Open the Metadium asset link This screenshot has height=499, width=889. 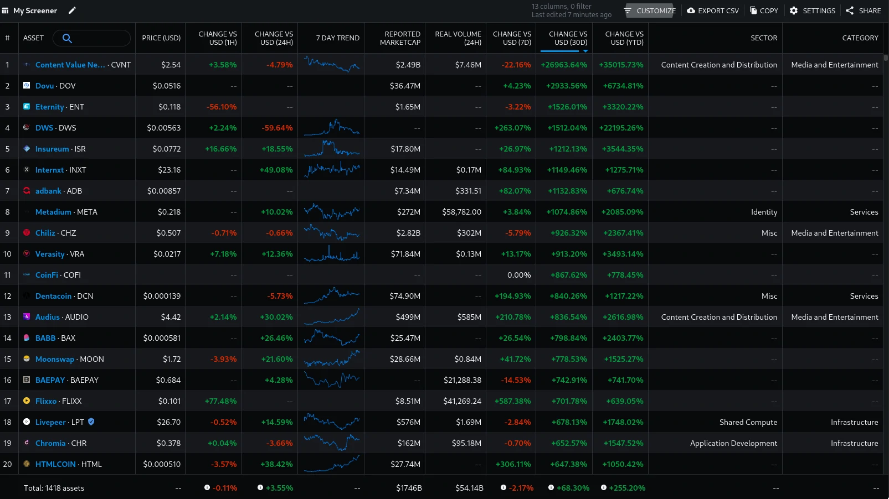tap(53, 212)
